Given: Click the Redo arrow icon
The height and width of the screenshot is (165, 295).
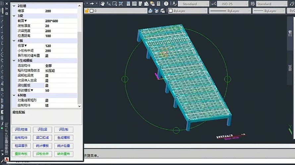Looking at the screenshot, I should pos(92,4).
